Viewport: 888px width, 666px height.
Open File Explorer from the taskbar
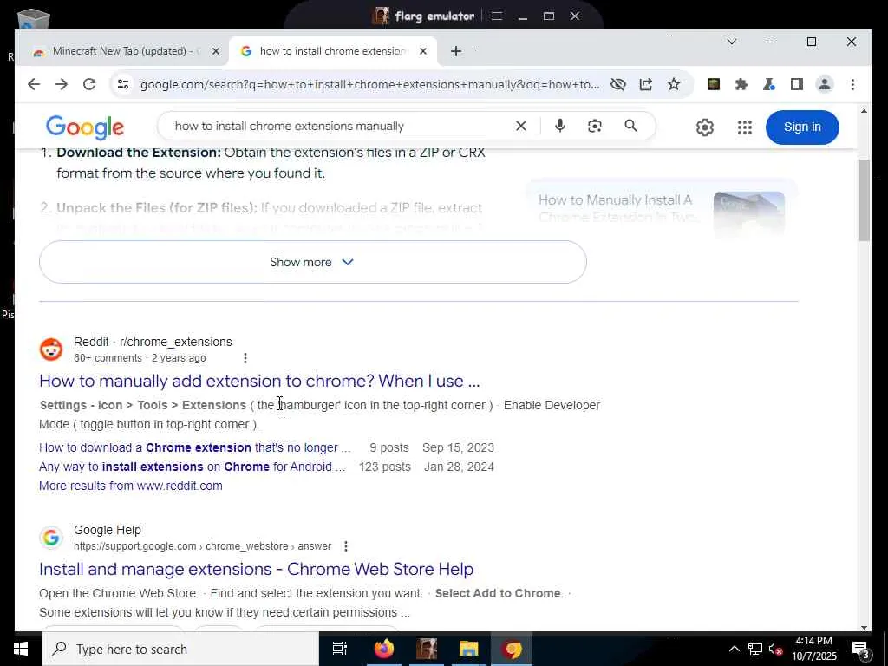point(469,649)
